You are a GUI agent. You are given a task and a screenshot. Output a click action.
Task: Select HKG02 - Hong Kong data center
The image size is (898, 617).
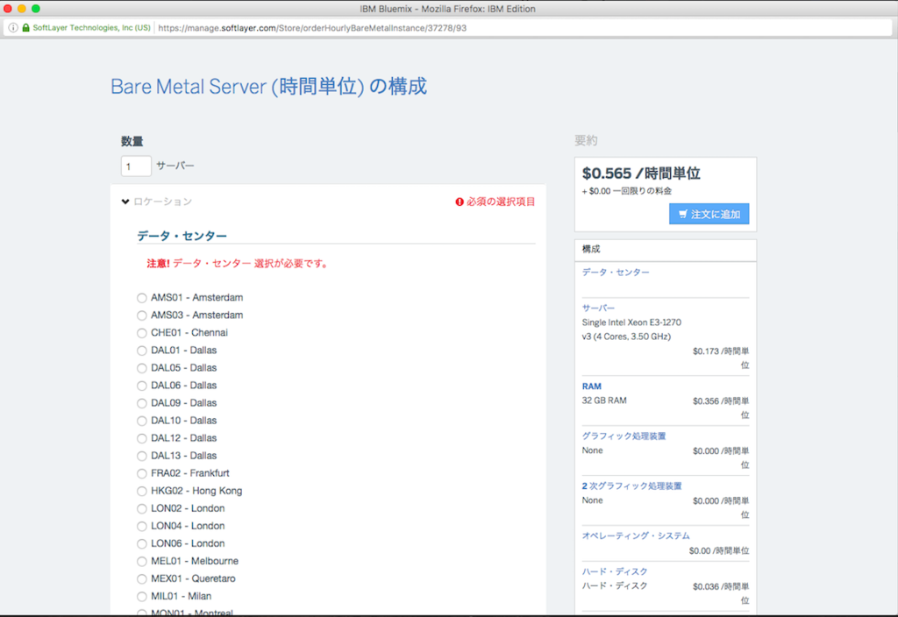(x=141, y=491)
